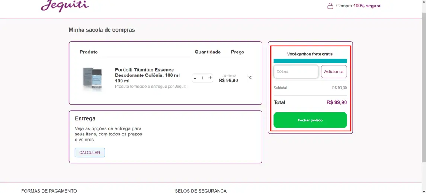This screenshot has width=426, height=193.
Task: Apply coupon with the Adicionar button
Action: click(x=334, y=72)
